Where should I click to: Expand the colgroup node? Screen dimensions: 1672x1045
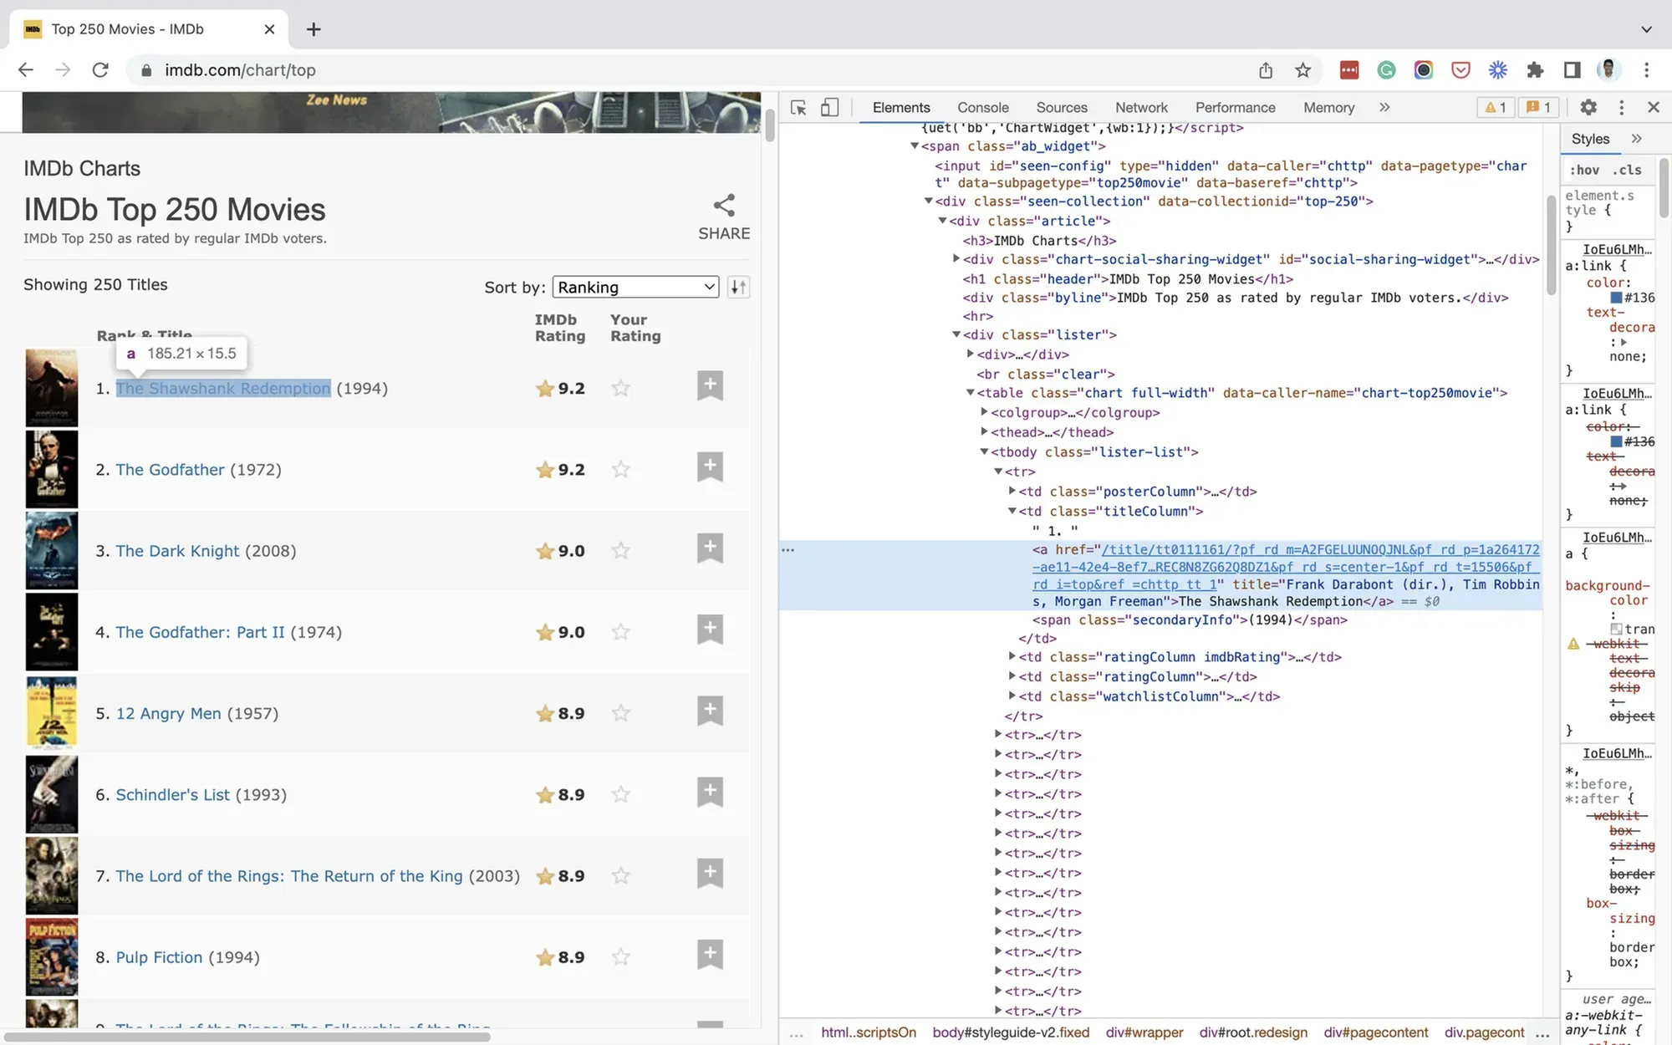(984, 412)
